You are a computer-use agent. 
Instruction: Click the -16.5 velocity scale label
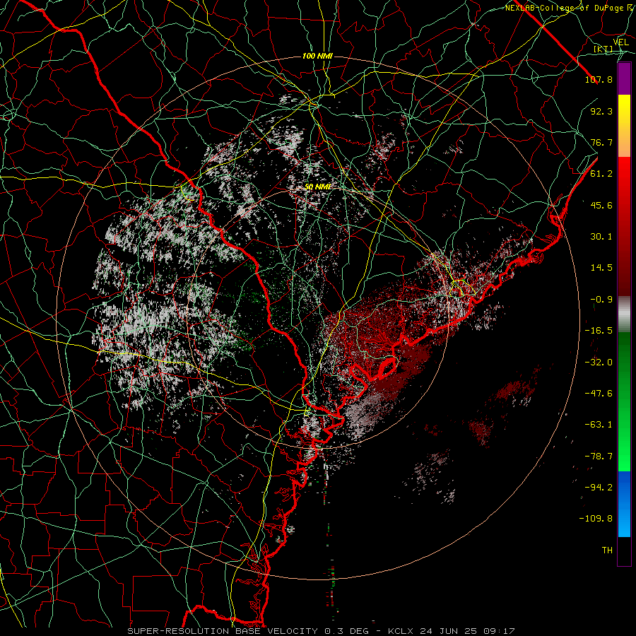pos(599,331)
